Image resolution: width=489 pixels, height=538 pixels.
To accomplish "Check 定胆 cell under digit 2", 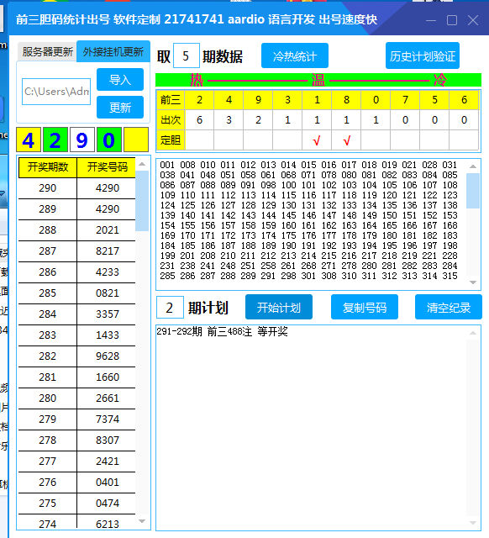I will tap(199, 140).
